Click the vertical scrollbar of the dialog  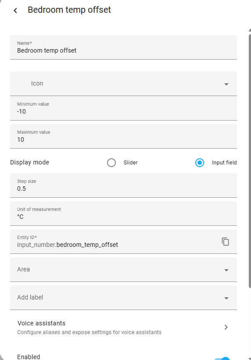pyautogui.click(x=250, y=161)
